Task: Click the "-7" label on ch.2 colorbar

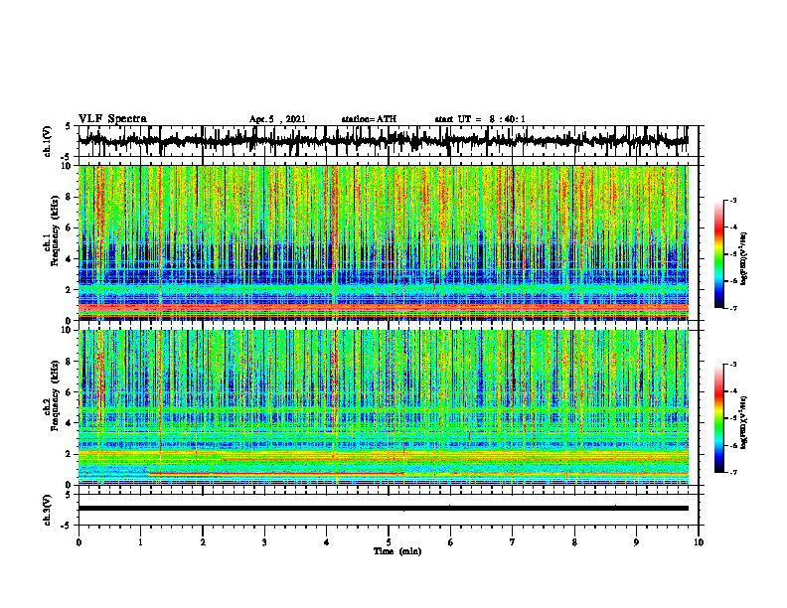Action: point(732,472)
